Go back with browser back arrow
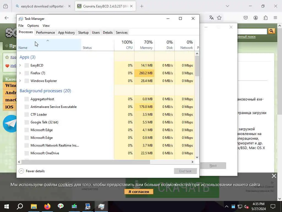The width and height of the screenshot is (282, 212). [7, 18]
